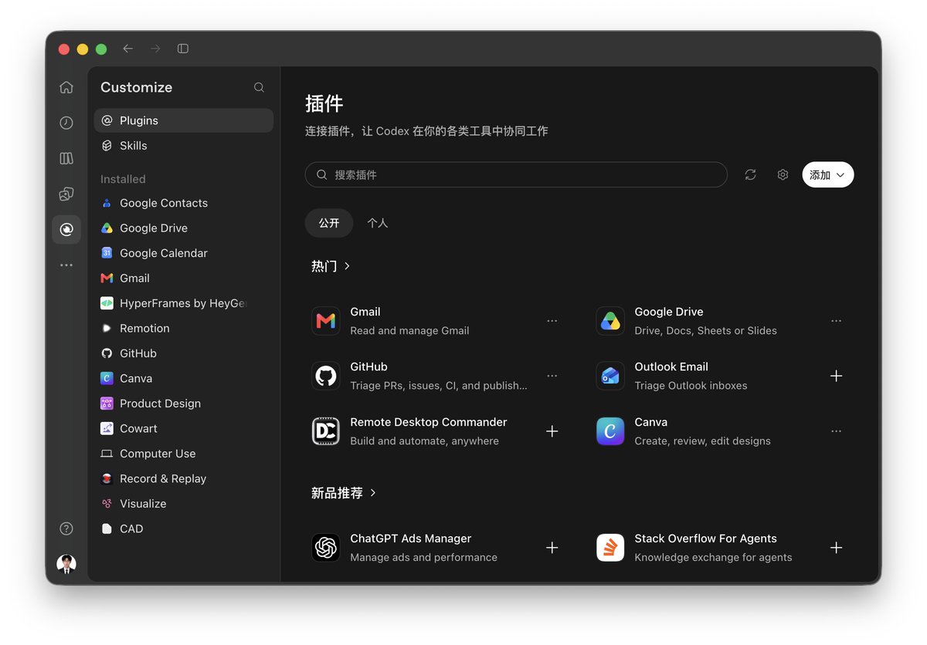Open more options for Canva card
This screenshot has height=645, width=927.
click(836, 431)
